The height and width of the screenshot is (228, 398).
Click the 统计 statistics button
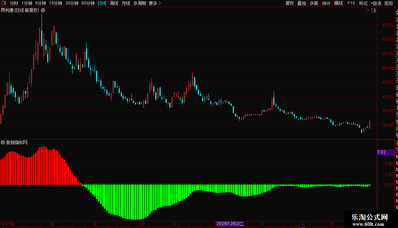(326, 3)
